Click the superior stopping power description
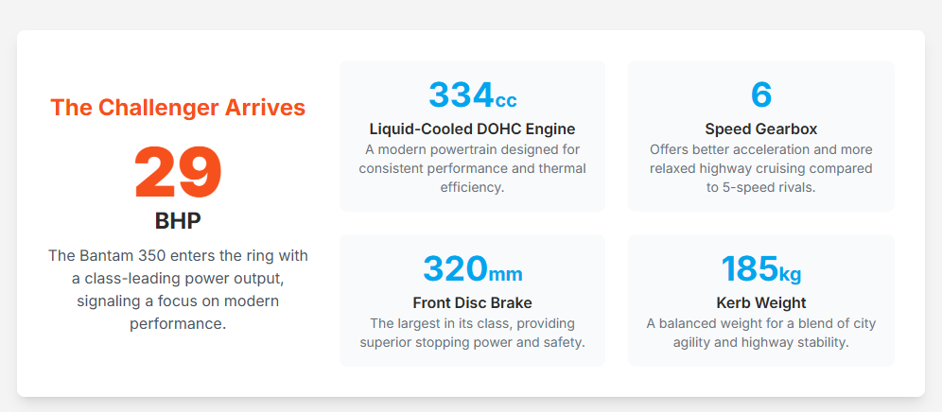 (x=472, y=333)
